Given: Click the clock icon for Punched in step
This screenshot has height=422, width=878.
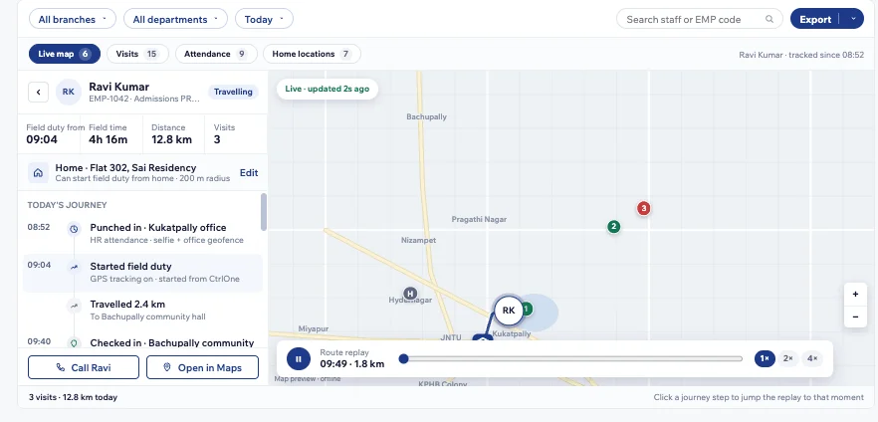Looking at the screenshot, I should 74,229.
